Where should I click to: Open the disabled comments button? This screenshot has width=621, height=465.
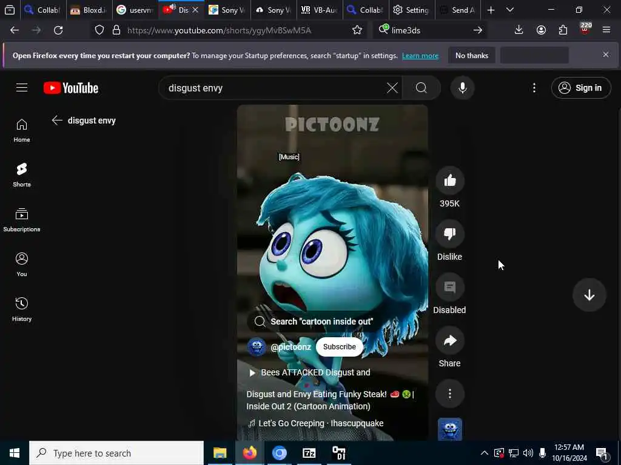tap(449, 288)
